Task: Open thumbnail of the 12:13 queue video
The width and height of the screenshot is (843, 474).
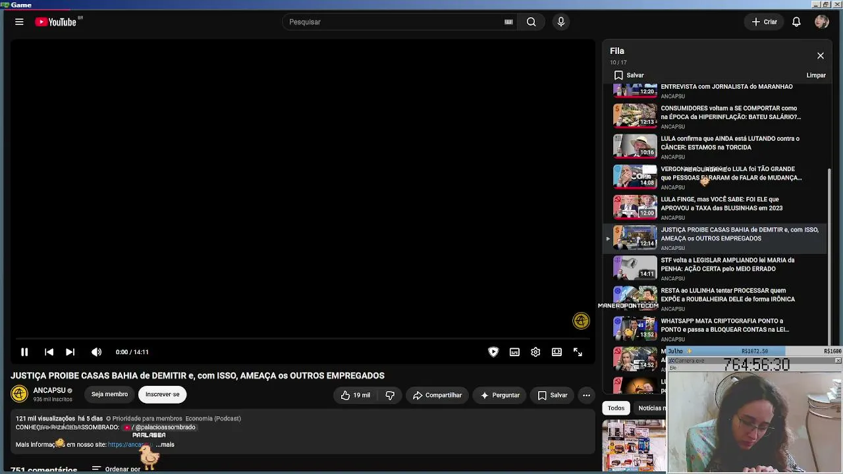Action: pyautogui.click(x=635, y=115)
